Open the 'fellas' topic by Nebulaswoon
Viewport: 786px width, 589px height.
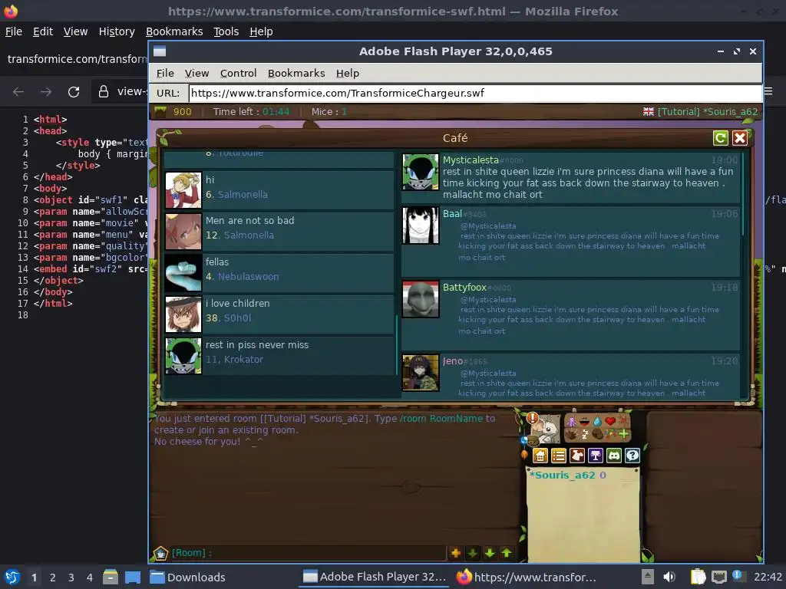coord(279,272)
